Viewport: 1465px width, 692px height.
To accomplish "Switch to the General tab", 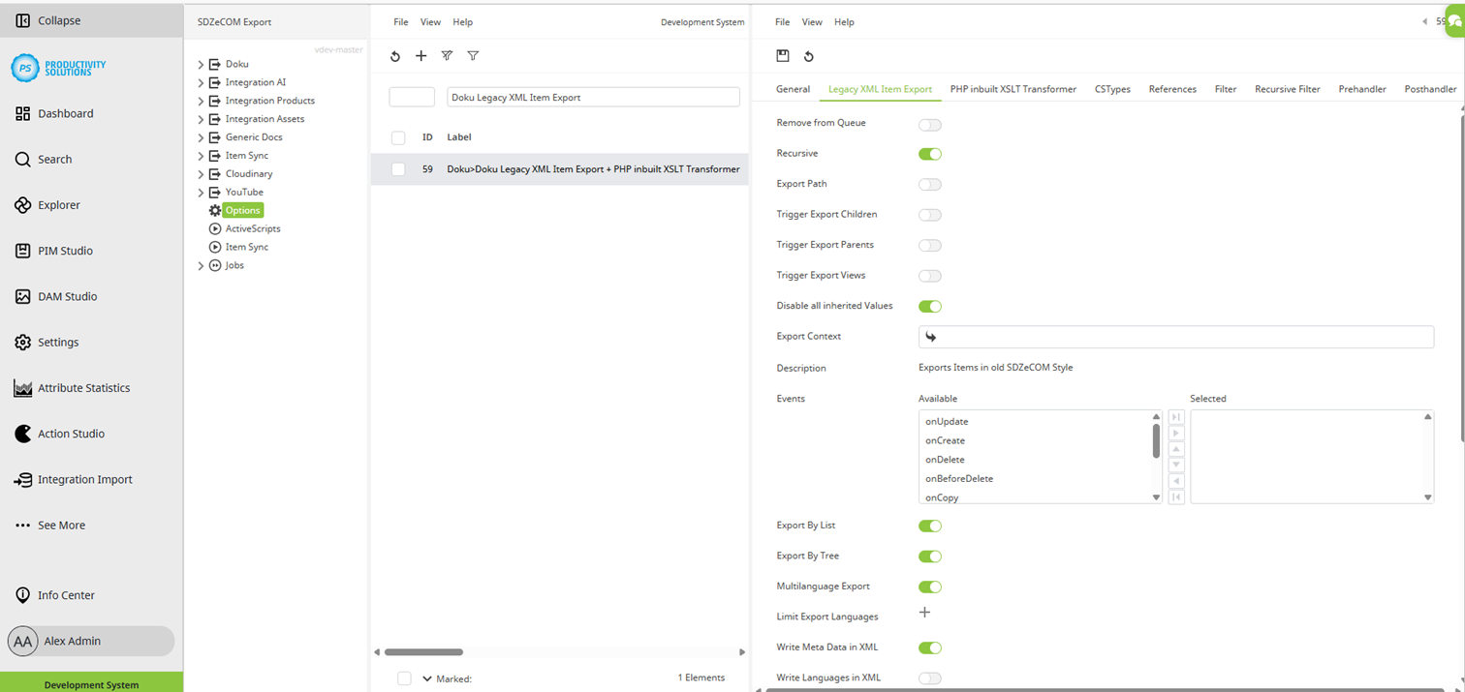I will point(793,89).
